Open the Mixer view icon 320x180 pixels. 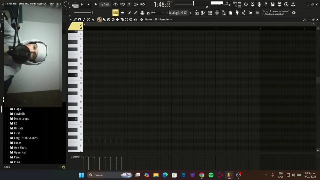pyautogui.click(x=217, y=13)
